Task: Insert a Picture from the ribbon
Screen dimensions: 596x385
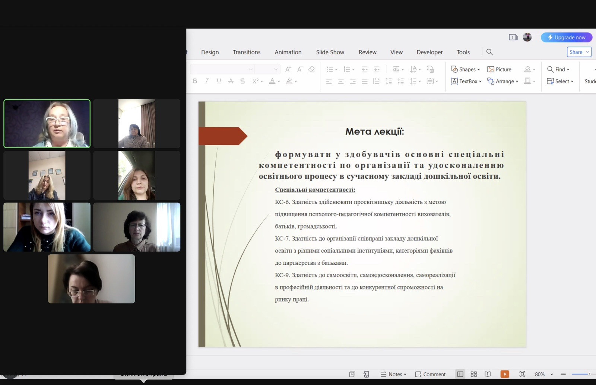Action: point(499,69)
